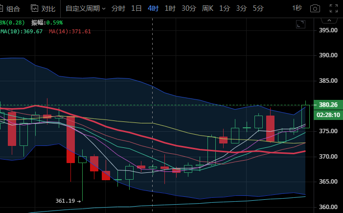Image resolution: width=343 pixels, height=213 pixels.
Task: Click the MA(10):369.67 indicator label
Action: tap(22, 31)
